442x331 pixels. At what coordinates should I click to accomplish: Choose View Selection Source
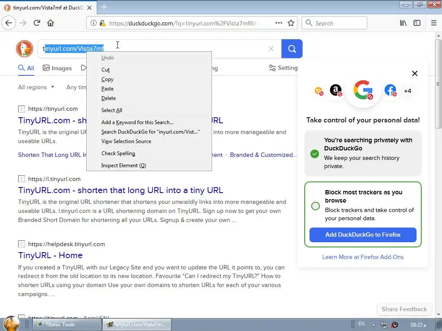[149, 141]
